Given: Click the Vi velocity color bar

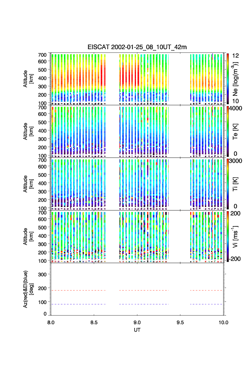Looking at the screenshot, I should tap(228, 236).
